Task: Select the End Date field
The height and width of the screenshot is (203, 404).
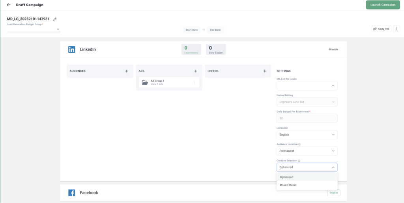Action: tap(215, 30)
